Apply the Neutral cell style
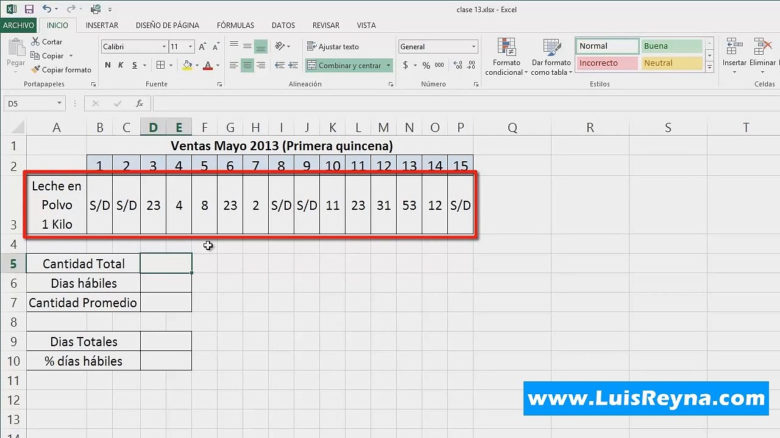Screen dimensions: 780x438 (672, 63)
